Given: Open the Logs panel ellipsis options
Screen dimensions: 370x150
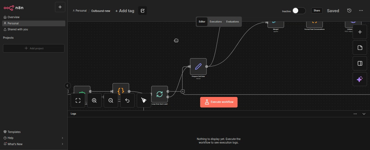Looking at the screenshot, I should pos(355,114).
